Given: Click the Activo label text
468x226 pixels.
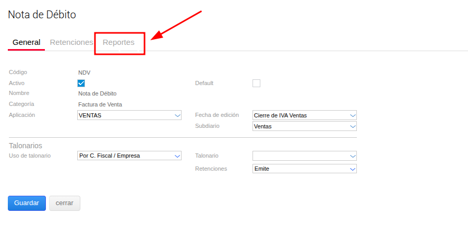Looking at the screenshot, I should [17, 83].
